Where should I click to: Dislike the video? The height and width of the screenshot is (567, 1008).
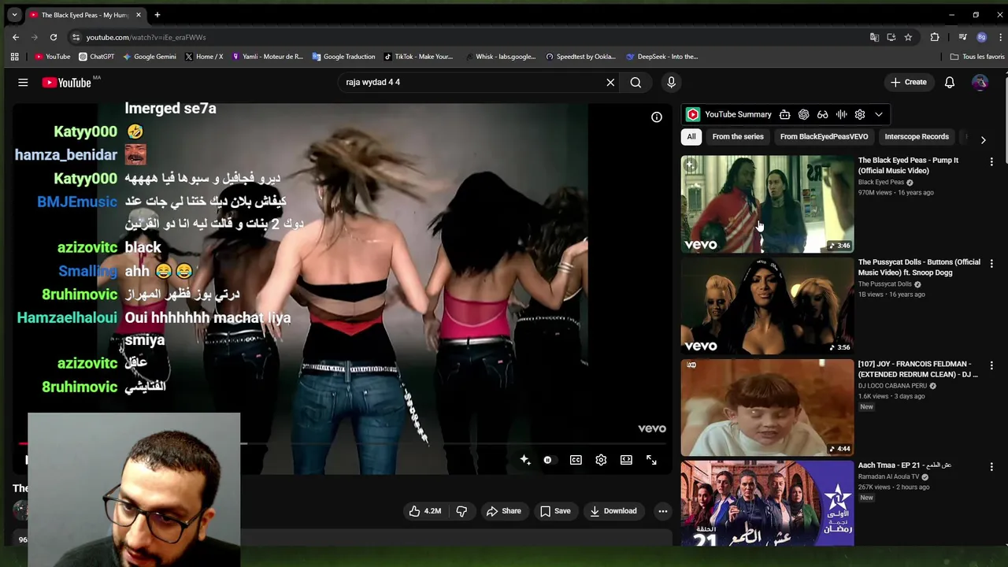pyautogui.click(x=461, y=511)
